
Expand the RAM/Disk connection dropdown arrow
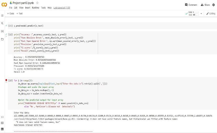coord(201,14)
